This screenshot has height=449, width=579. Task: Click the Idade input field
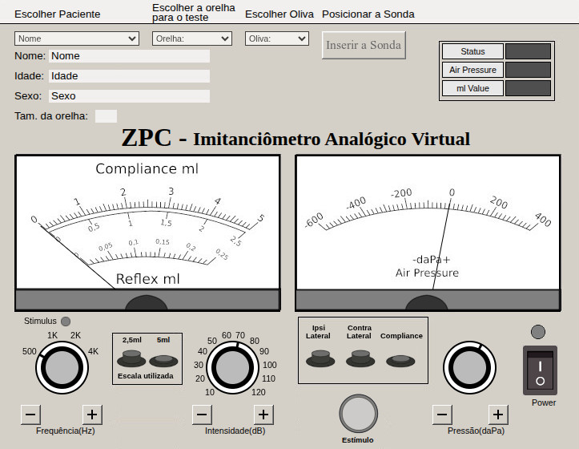(x=129, y=76)
